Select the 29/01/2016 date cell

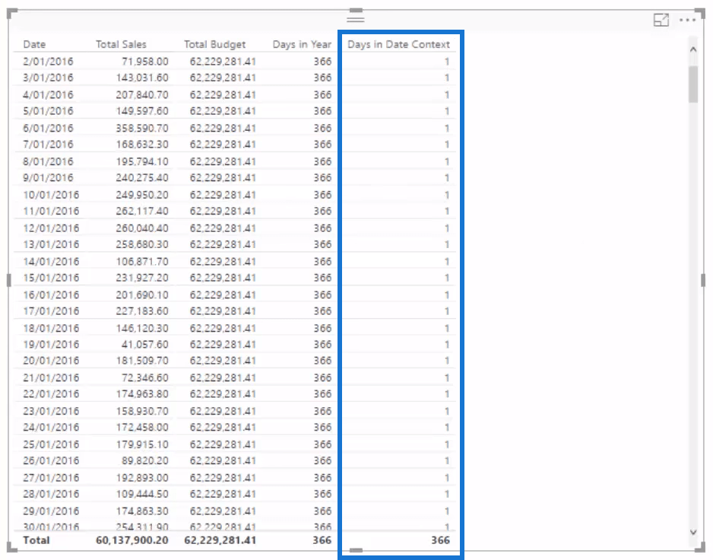(x=50, y=511)
